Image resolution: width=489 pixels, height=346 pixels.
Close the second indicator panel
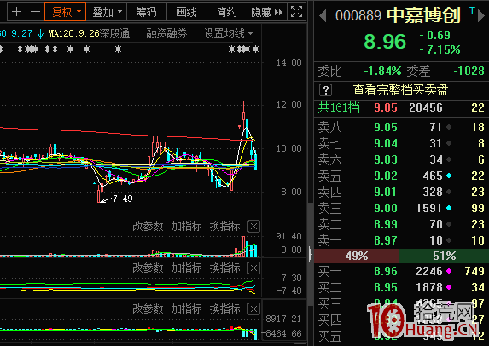253,268
